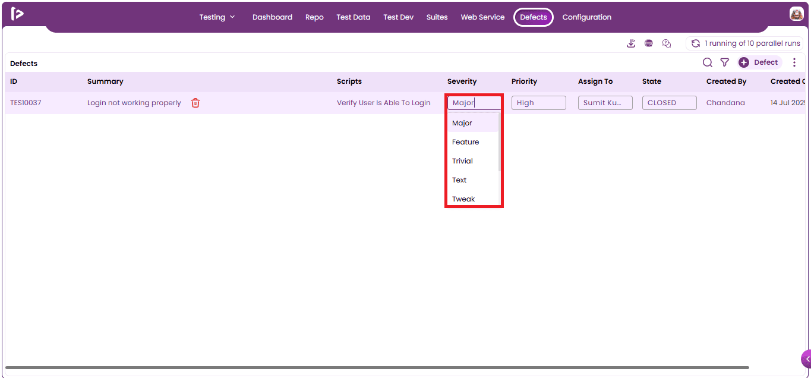Click the app logo in the header
This screenshot has height=378, width=811.
point(17,14)
